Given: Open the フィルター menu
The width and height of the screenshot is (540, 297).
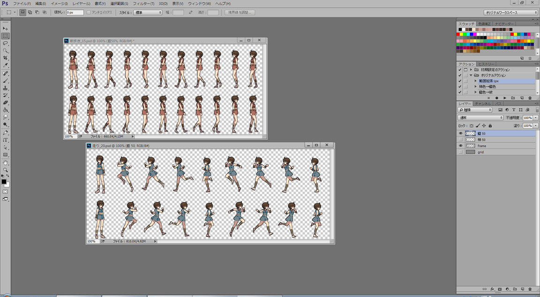Looking at the screenshot, I should [143, 4].
